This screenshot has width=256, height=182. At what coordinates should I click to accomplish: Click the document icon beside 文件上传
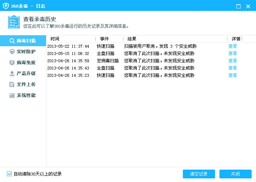12,84
